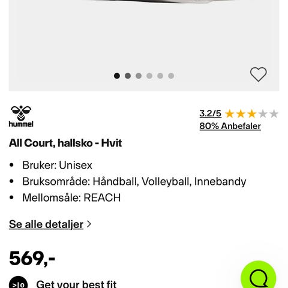The image size is (288, 288).
Task: Open the green chat bubble
Action: [x=258, y=276]
